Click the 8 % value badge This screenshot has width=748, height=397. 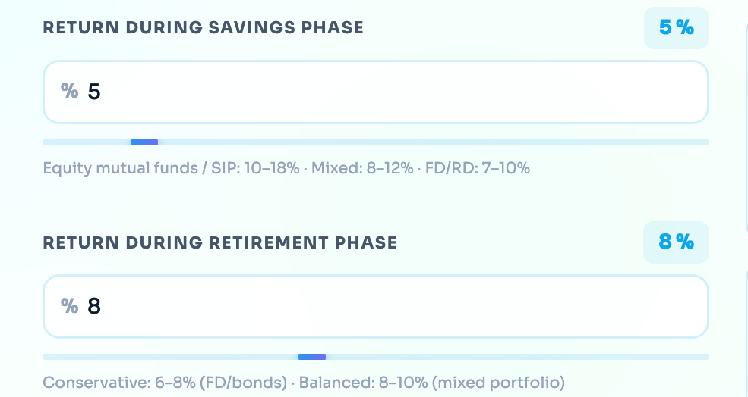tap(677, 242)
